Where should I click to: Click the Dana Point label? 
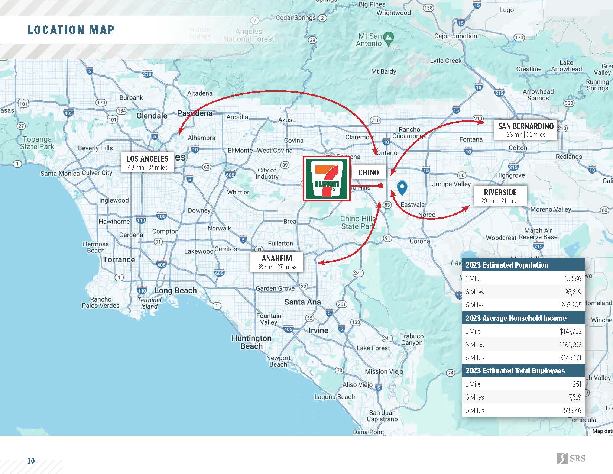coord(369,432)
